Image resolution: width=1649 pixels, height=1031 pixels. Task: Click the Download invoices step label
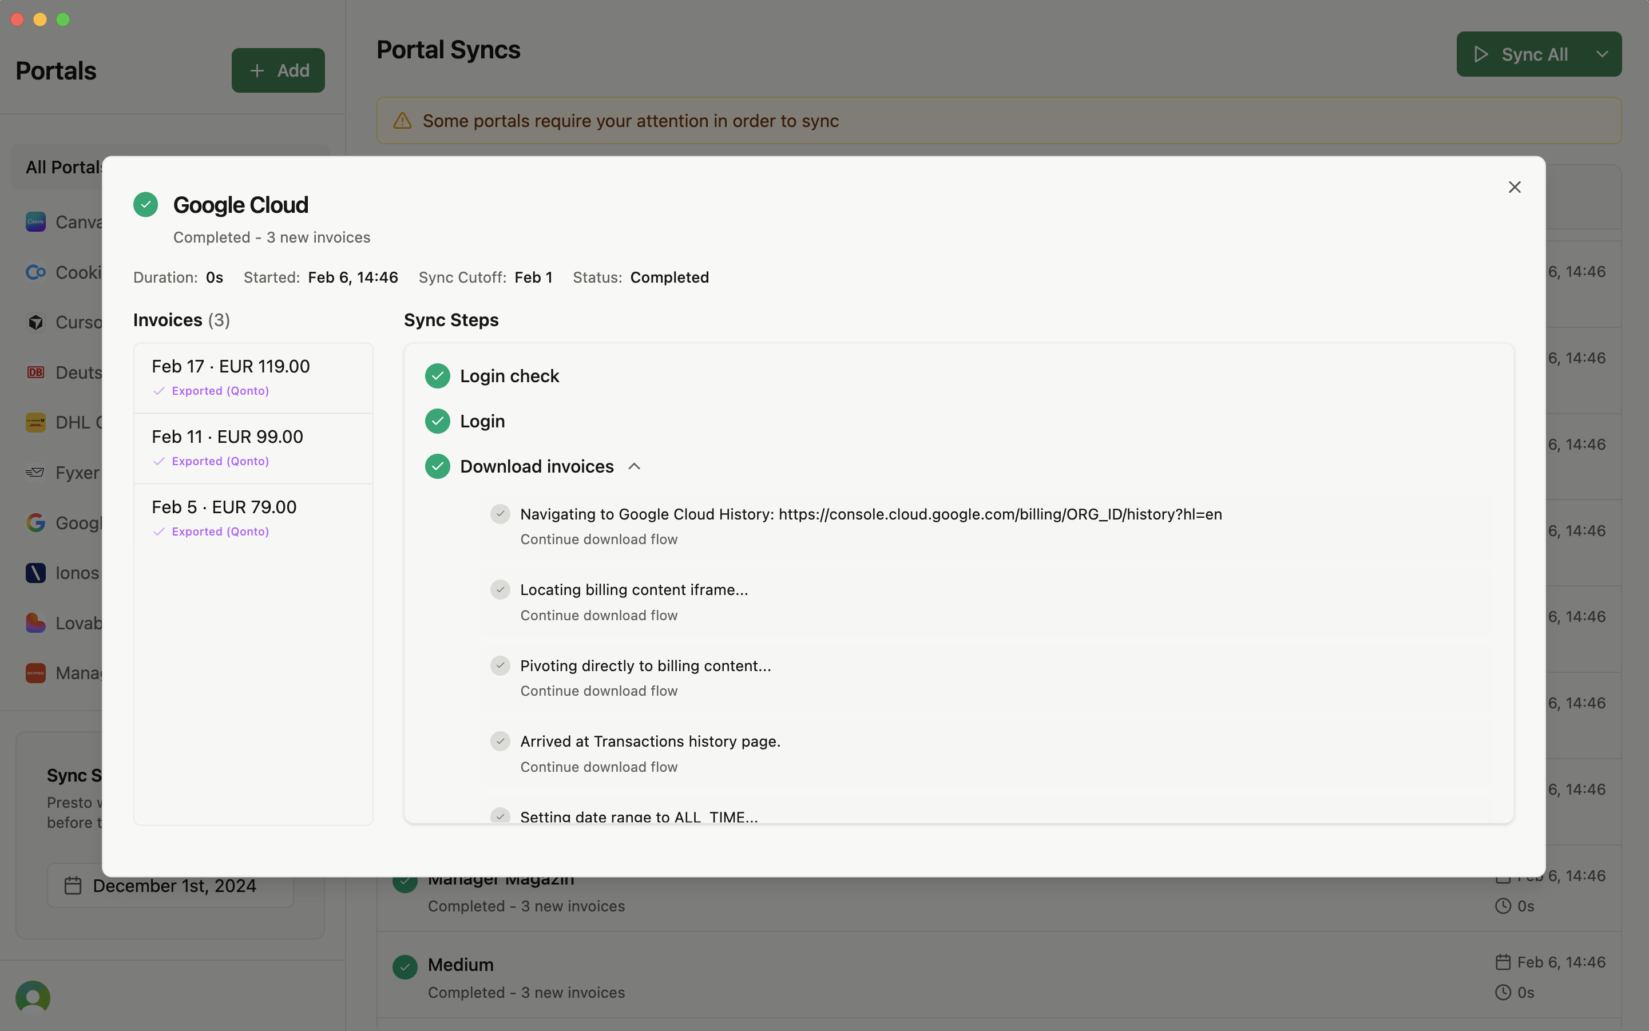(537, 466)
